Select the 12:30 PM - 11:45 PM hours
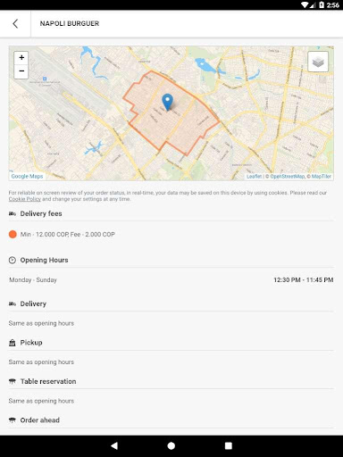The image size is (343, 457). coord(304,280)
